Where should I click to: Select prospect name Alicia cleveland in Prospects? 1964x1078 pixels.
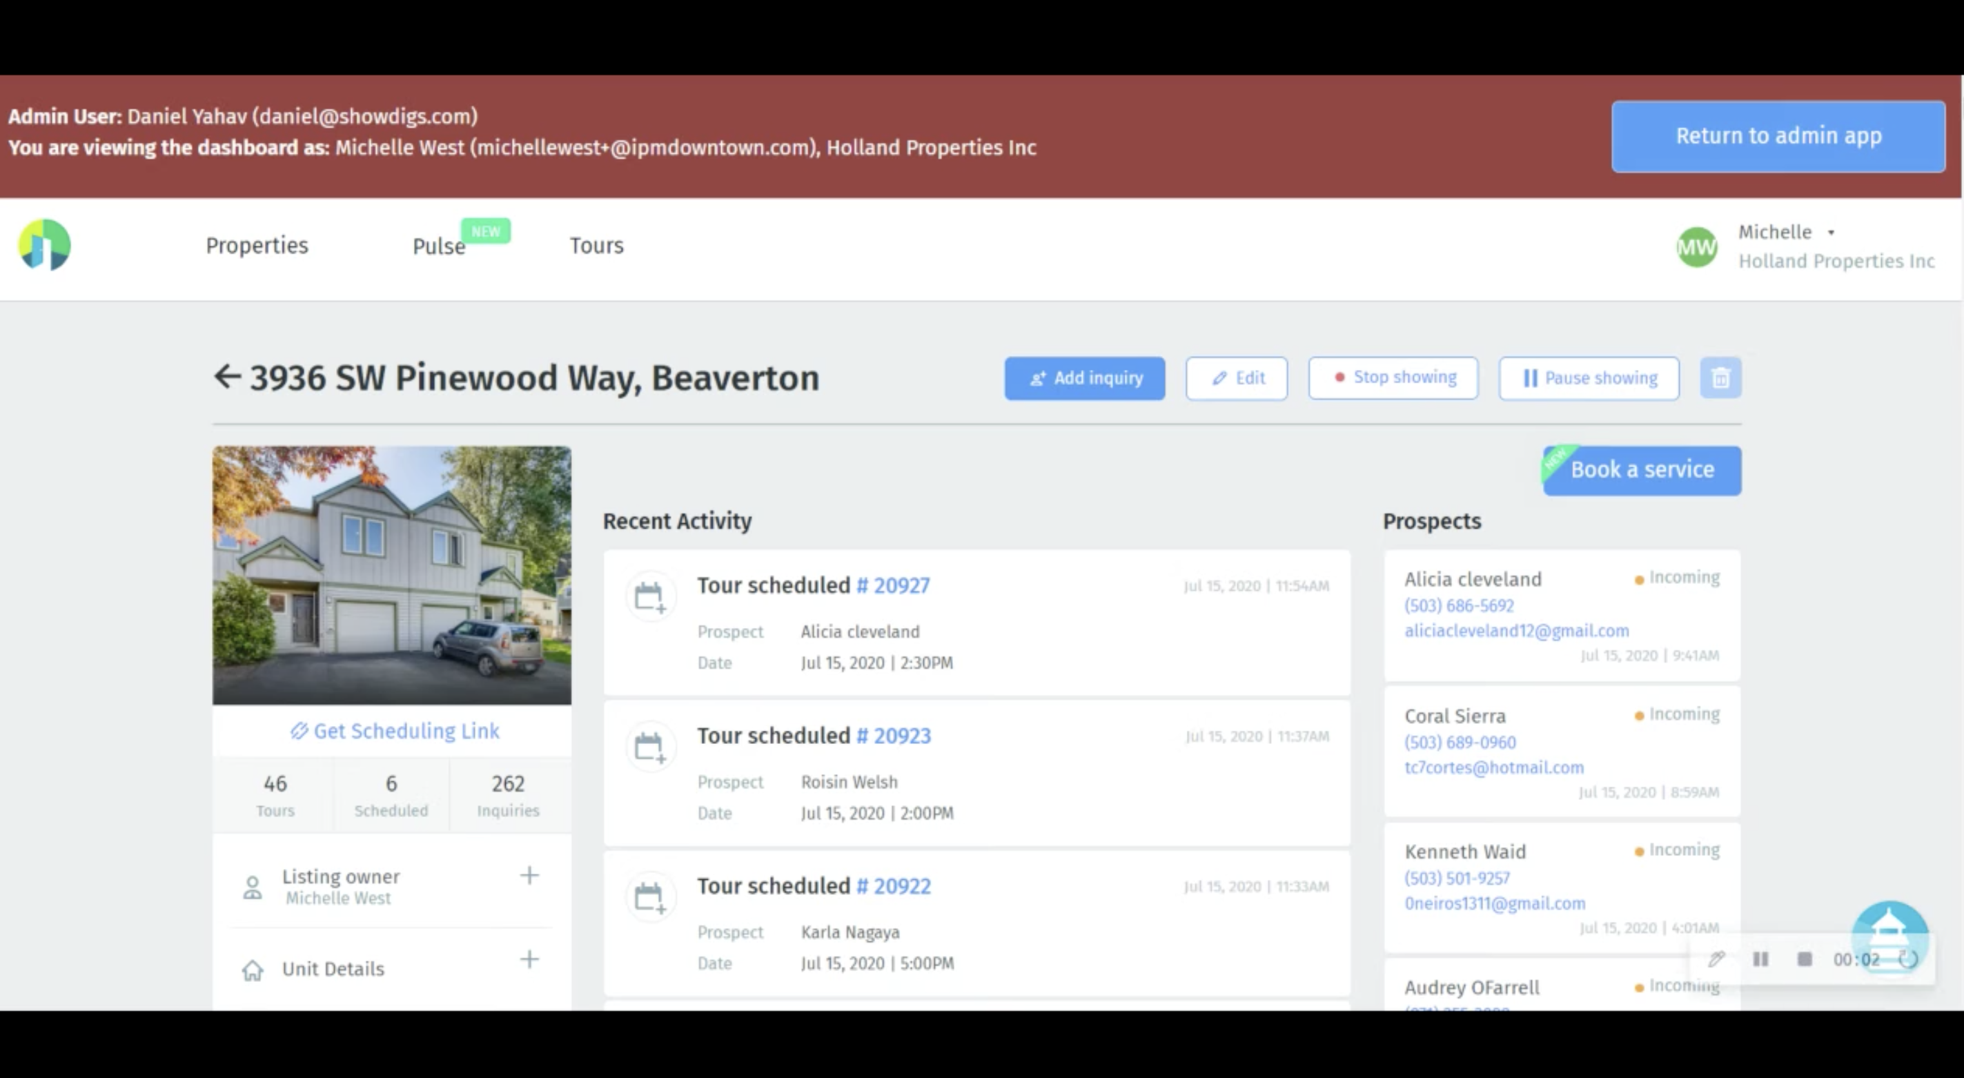[1473, 580]
